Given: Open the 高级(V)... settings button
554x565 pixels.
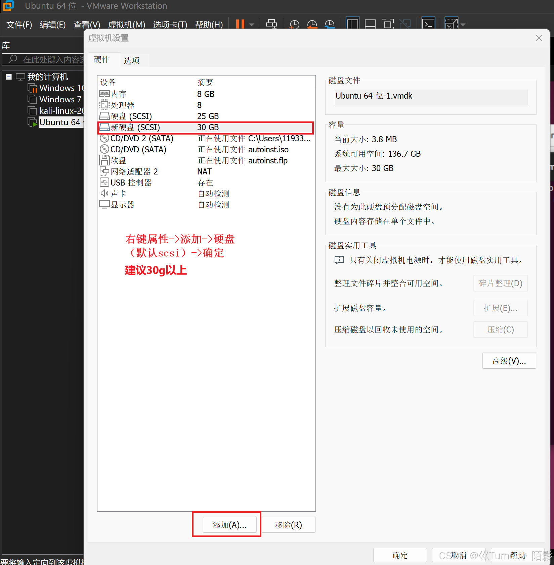Looking at the screenshot, I should (509, 361).
